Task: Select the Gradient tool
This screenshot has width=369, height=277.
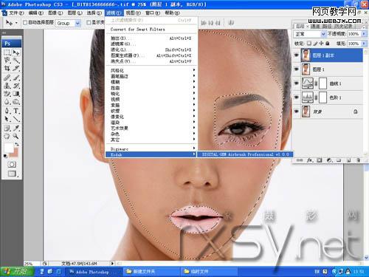Action: click(x=16, y=94)
